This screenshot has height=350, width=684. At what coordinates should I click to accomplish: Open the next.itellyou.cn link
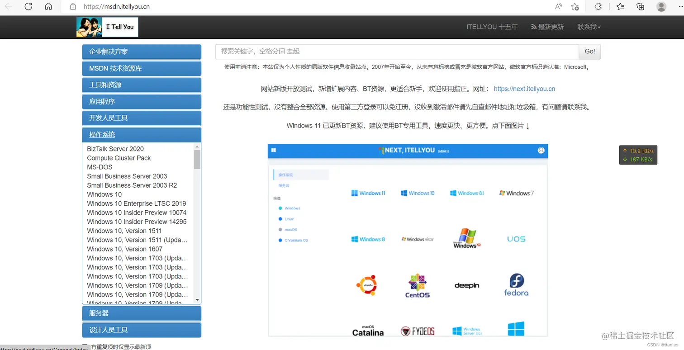[x=524, y=89]
